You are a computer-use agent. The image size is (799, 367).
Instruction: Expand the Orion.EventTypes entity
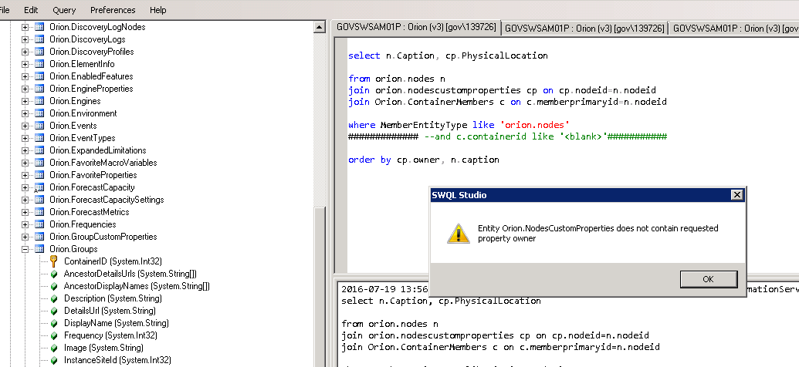coord(25,138)
